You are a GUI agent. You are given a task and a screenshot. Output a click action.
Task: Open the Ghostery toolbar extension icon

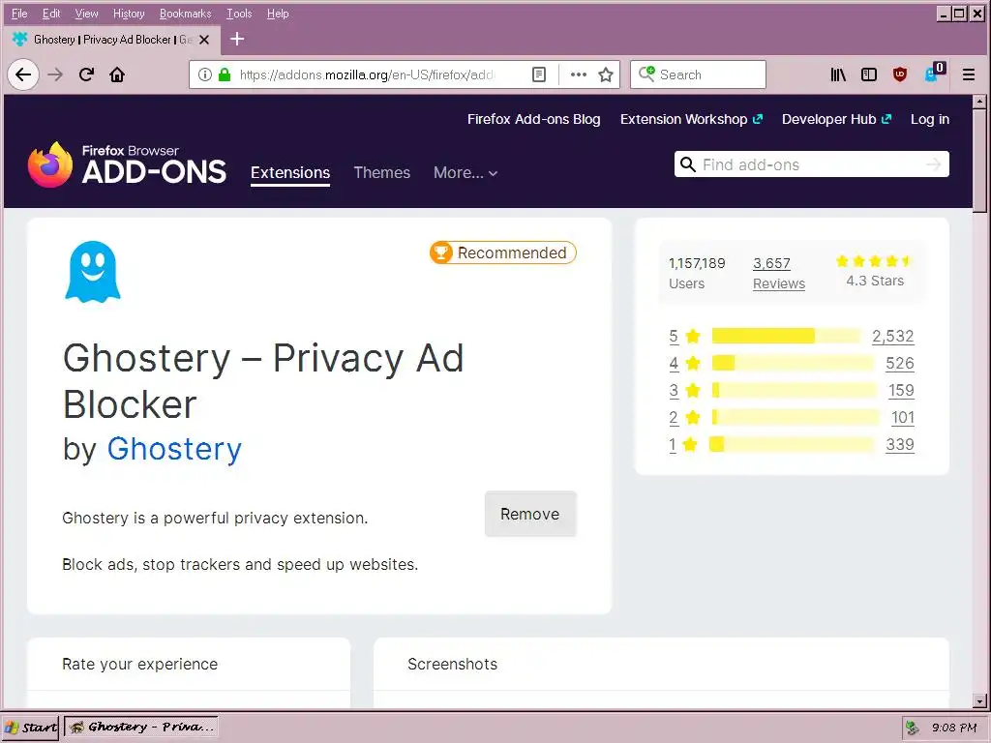(x=934, y=73)
